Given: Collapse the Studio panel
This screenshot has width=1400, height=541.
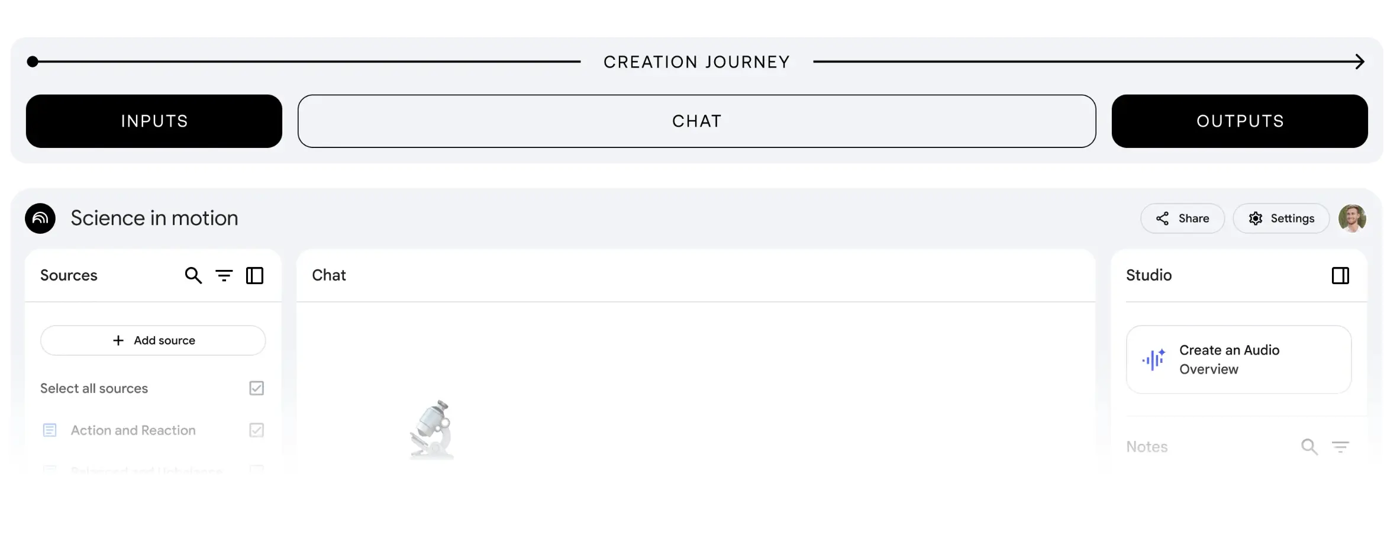Looking at the screenshot, I should point(1340,276).
